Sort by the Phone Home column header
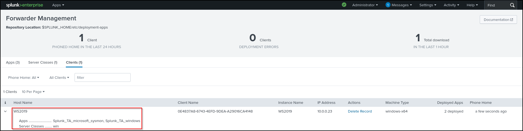This screenshot has height=131, width=523. 481,102
